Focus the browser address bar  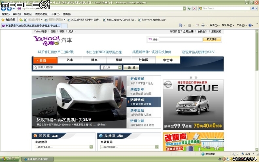(100, 9)
